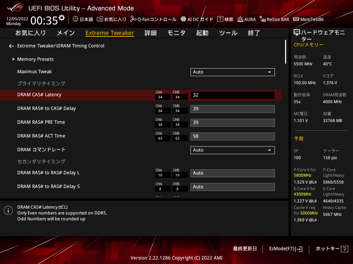
Task: Click the EzMode(F7) button
Action: (x=285, y=249)
